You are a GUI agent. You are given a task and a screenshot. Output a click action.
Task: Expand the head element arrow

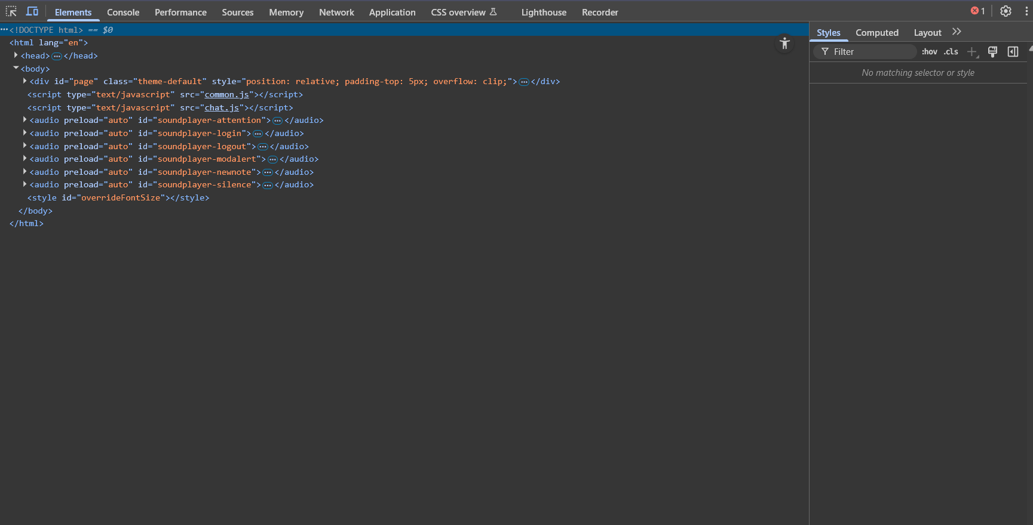click(16, 55)
